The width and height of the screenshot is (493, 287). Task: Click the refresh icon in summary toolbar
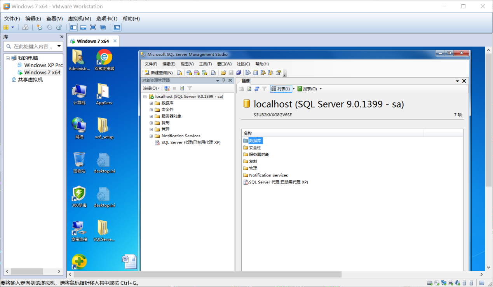pos(249,89)
